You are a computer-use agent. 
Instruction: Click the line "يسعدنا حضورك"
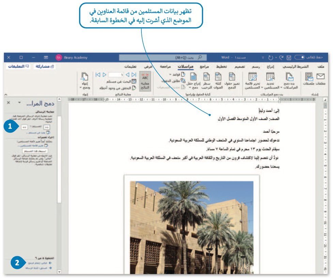267,167
